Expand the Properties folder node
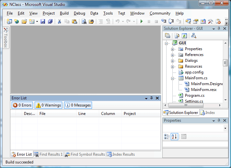231x168 pixels. coord(172,49)
